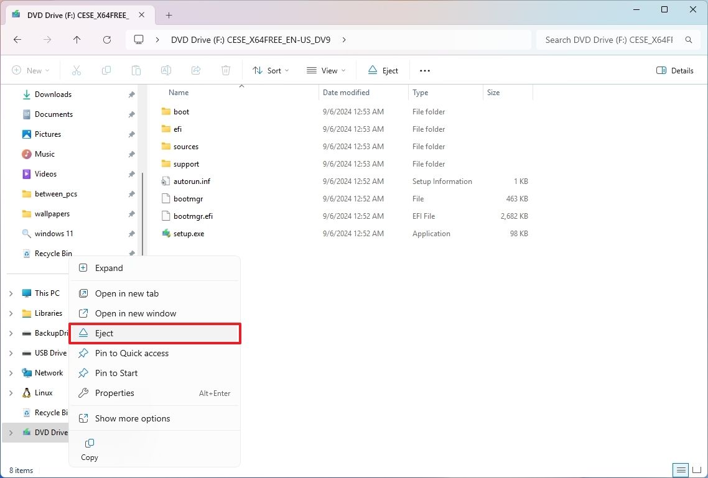Switch to details layout in status bar
The width and height of the screenshot is (708, 478).
pos(681,471)
